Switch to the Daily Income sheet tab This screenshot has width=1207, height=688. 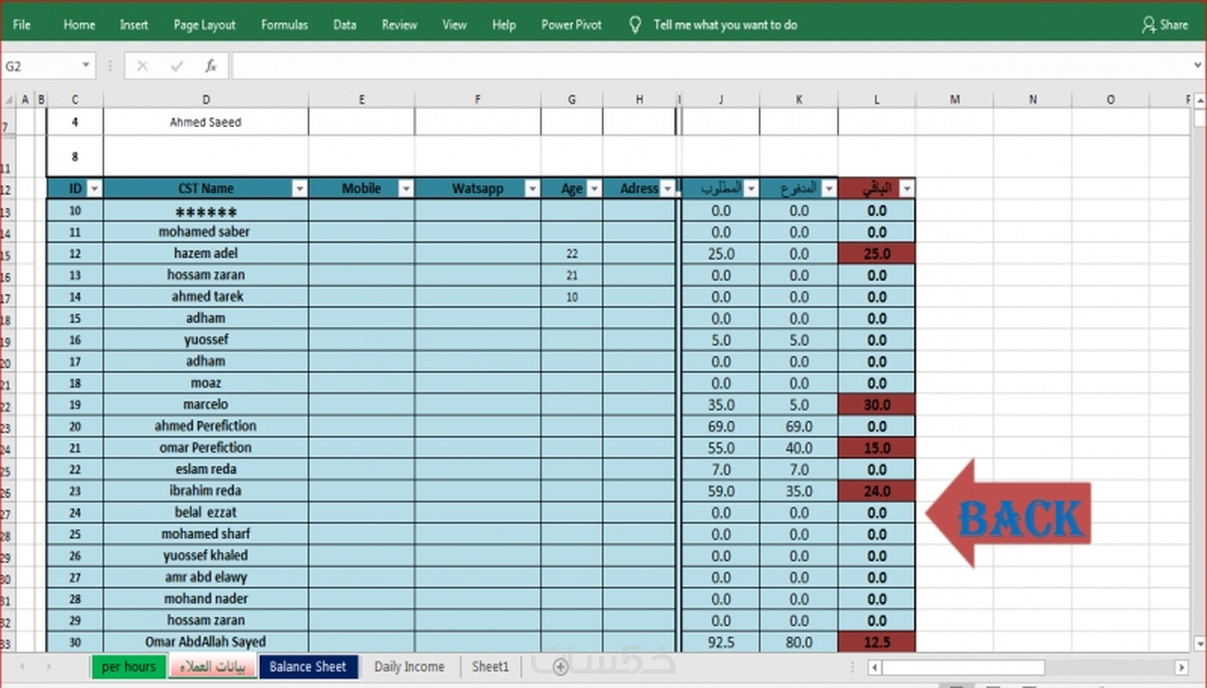[x=409, y=667]
